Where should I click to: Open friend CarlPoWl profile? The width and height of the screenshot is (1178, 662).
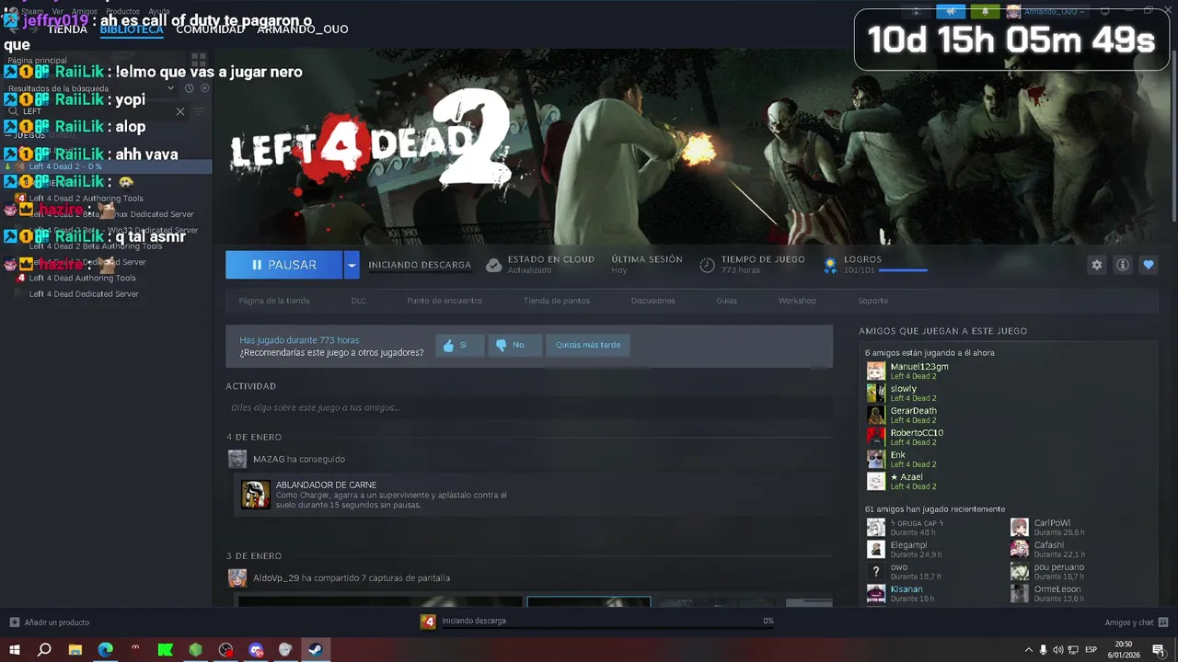[x=1052, y=523]
